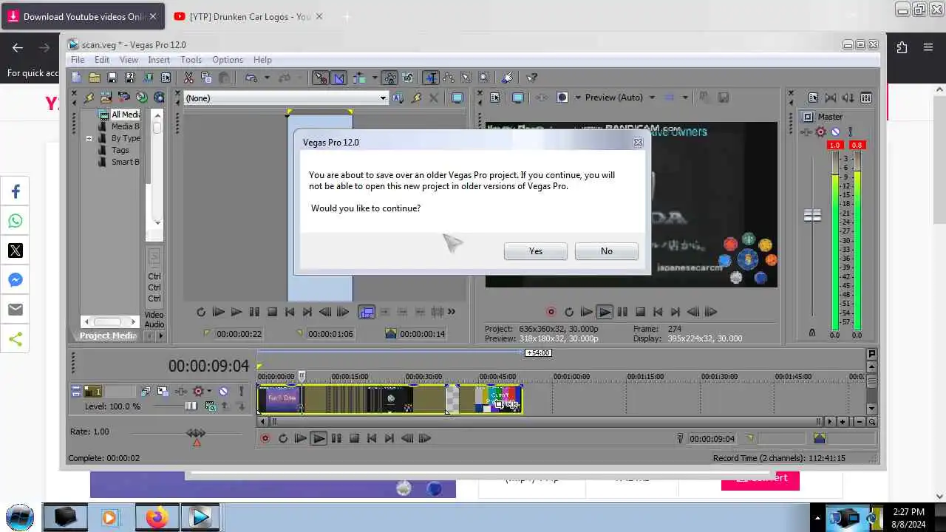Screen dimensions: 946x532
Task: Select Tags in media tree
Action: point(120,150)
